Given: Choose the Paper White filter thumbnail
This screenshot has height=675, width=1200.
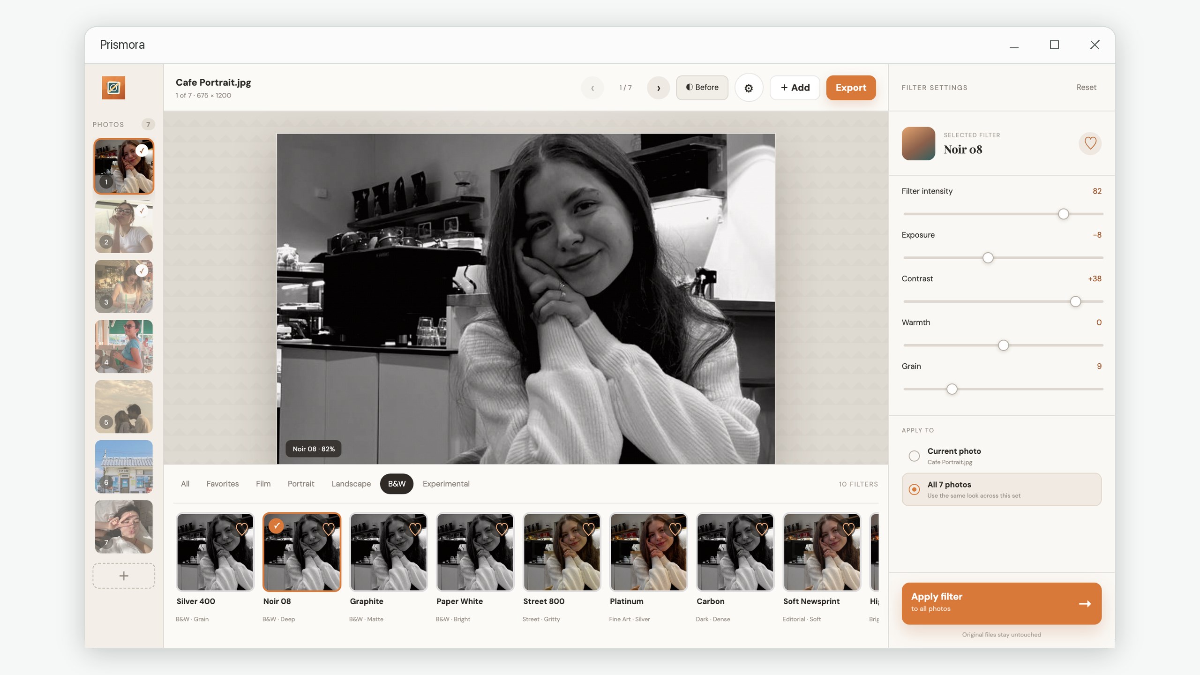Looking at the screenshot, I should pos(475,552).
